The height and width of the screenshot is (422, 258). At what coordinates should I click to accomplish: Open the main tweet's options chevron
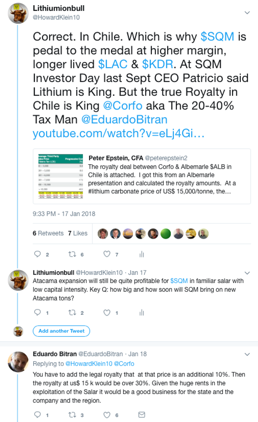pyautogui.click(x=247, y=13)
